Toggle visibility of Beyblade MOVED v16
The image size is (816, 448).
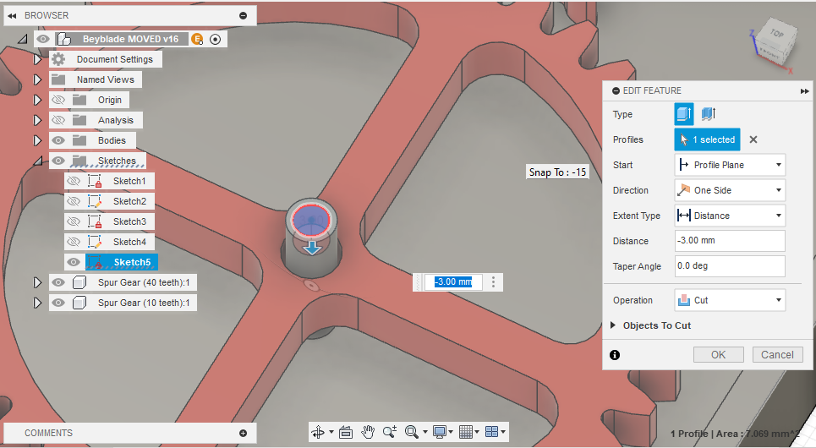click(43, 39)
